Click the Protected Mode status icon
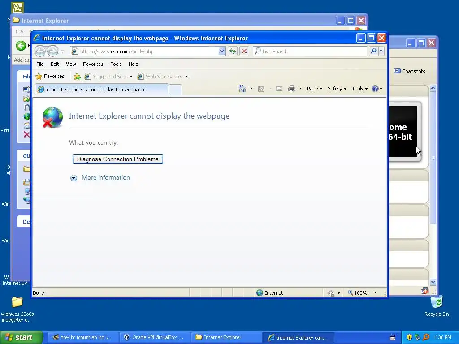 (331, 293)
